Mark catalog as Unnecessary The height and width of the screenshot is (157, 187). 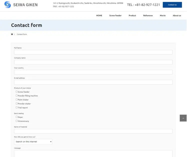coord(17,121)
